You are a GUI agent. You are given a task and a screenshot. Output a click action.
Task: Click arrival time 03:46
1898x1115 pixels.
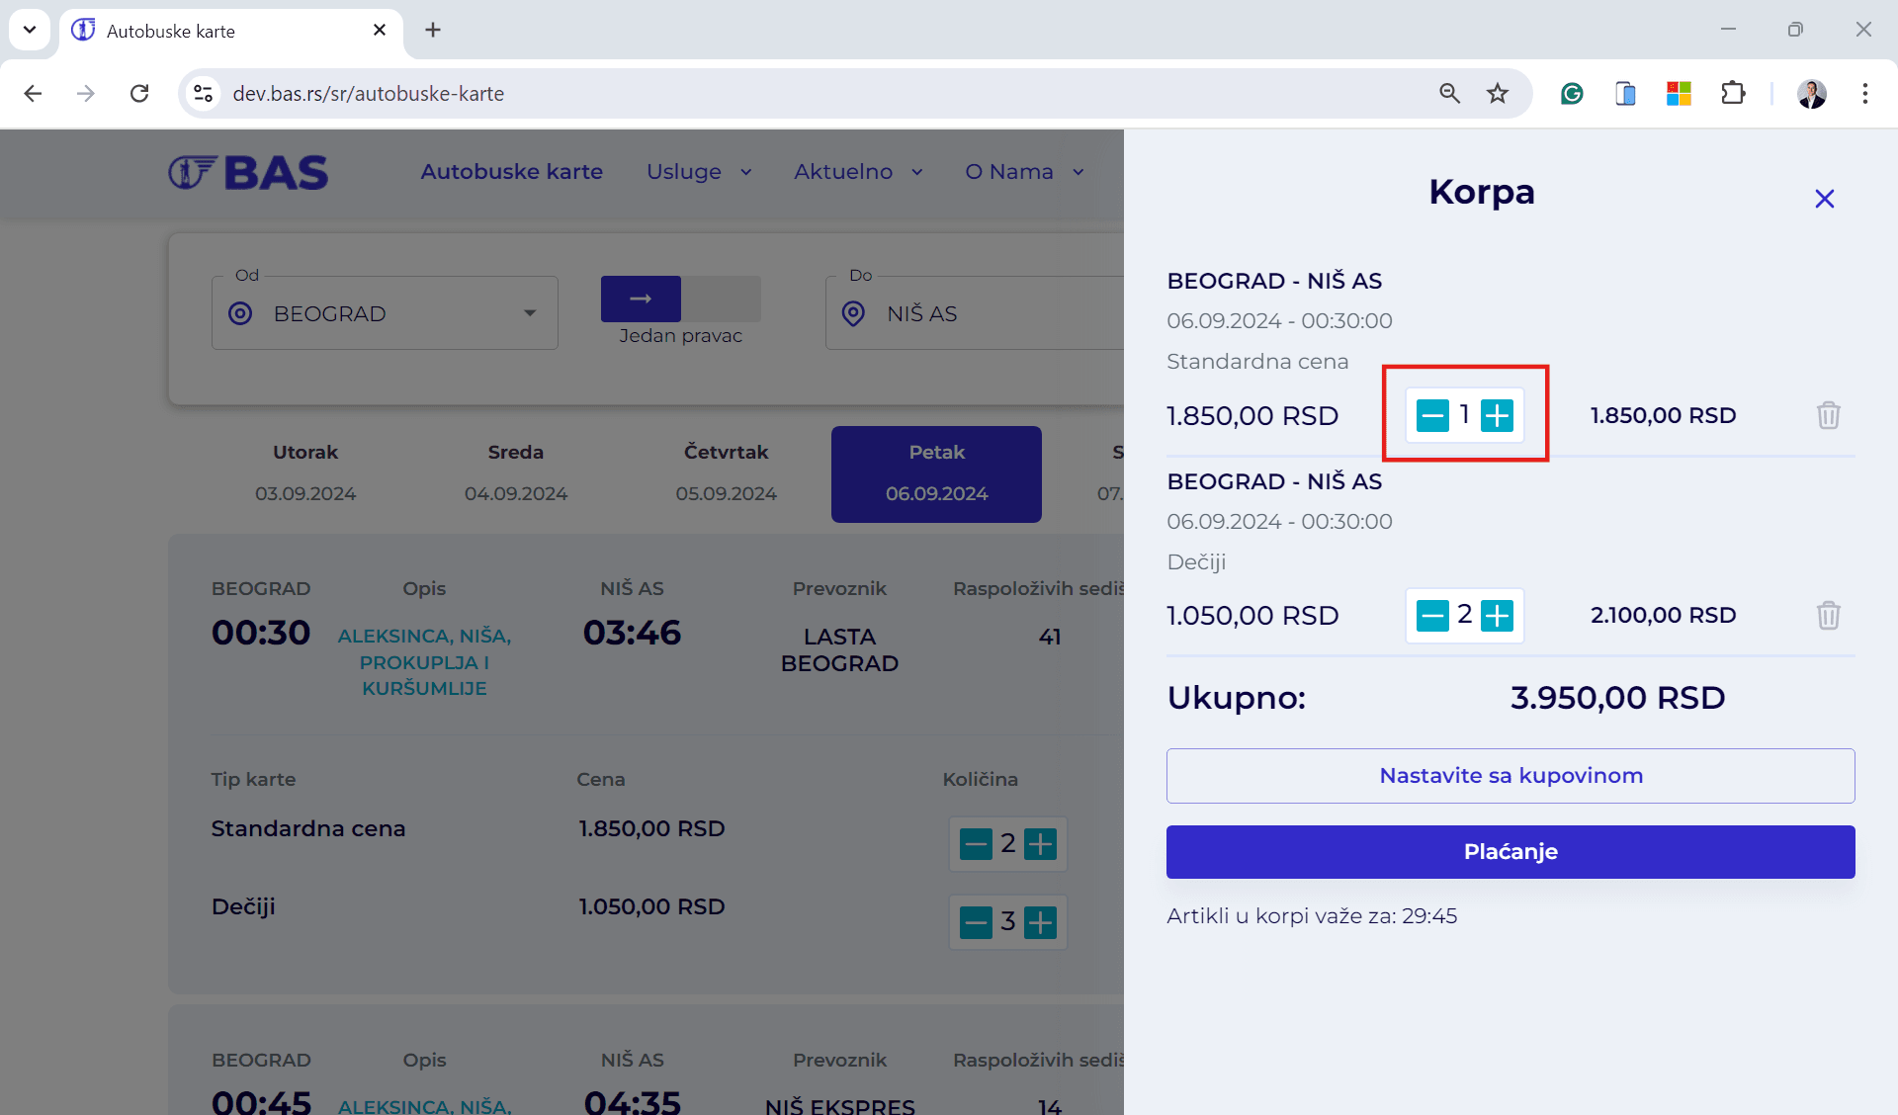[632, 633]
